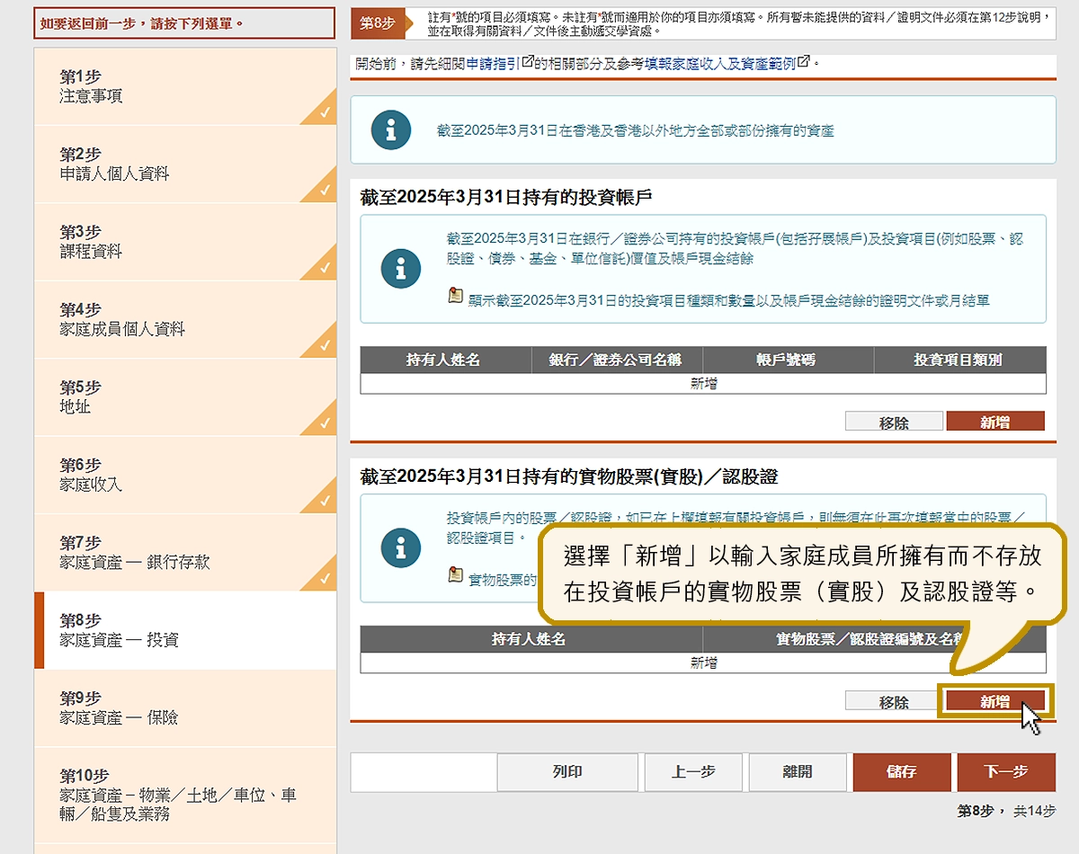Click the info icon beside the 2025年3月31日 assets notice
Screen dimensions: 1079x854
(390, 130)
